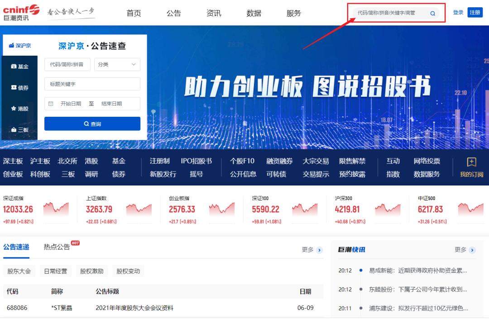The image size is (489, 319).
Task: Click the 注册 registration button
Action: (x=475, y=12)
